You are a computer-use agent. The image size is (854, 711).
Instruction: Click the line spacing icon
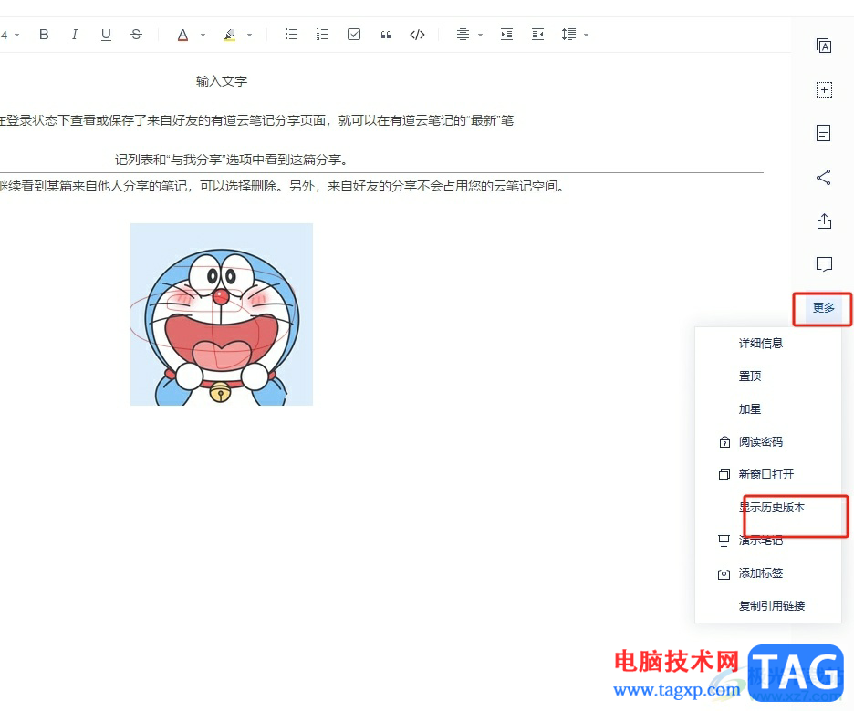tap(568, 35)
